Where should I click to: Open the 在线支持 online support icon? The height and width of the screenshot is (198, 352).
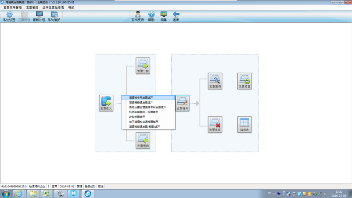click(138, 16)
